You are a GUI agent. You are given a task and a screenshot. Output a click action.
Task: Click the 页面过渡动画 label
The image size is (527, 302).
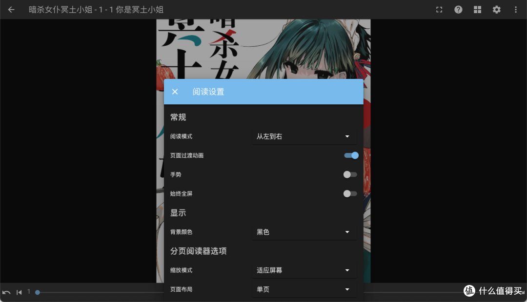click(187, 155)
